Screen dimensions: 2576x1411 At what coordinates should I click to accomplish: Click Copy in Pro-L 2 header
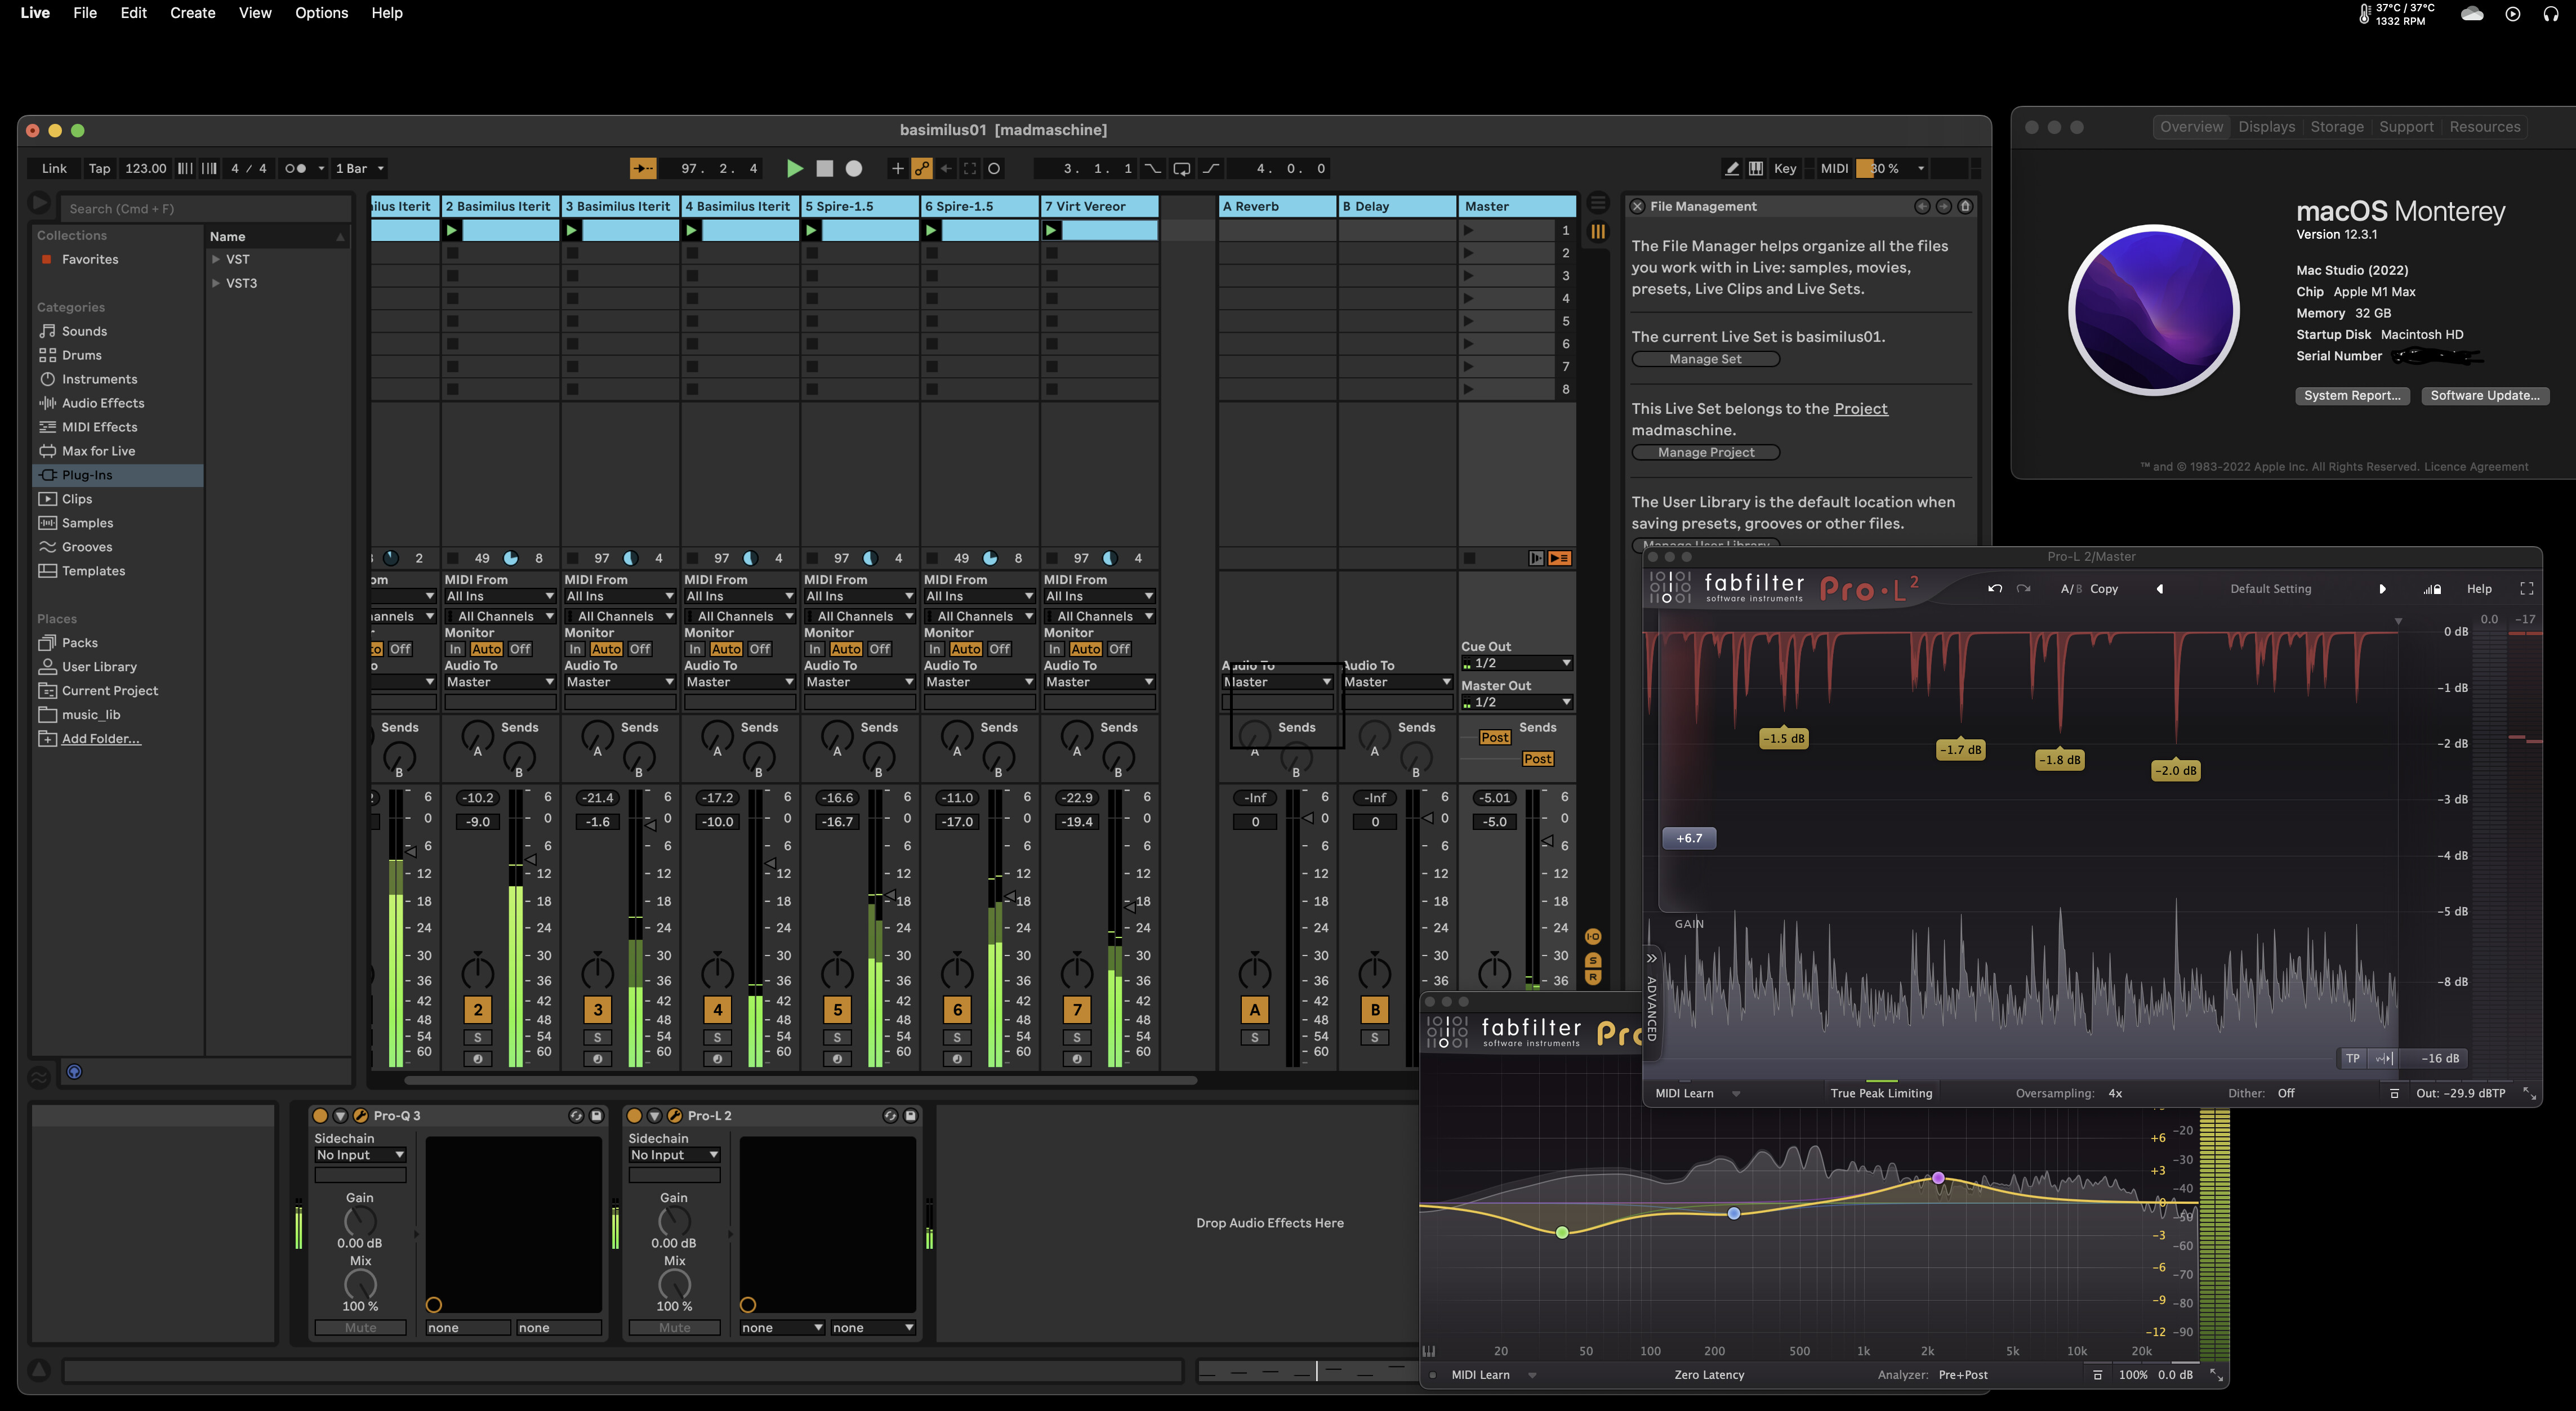[2104, 589]
